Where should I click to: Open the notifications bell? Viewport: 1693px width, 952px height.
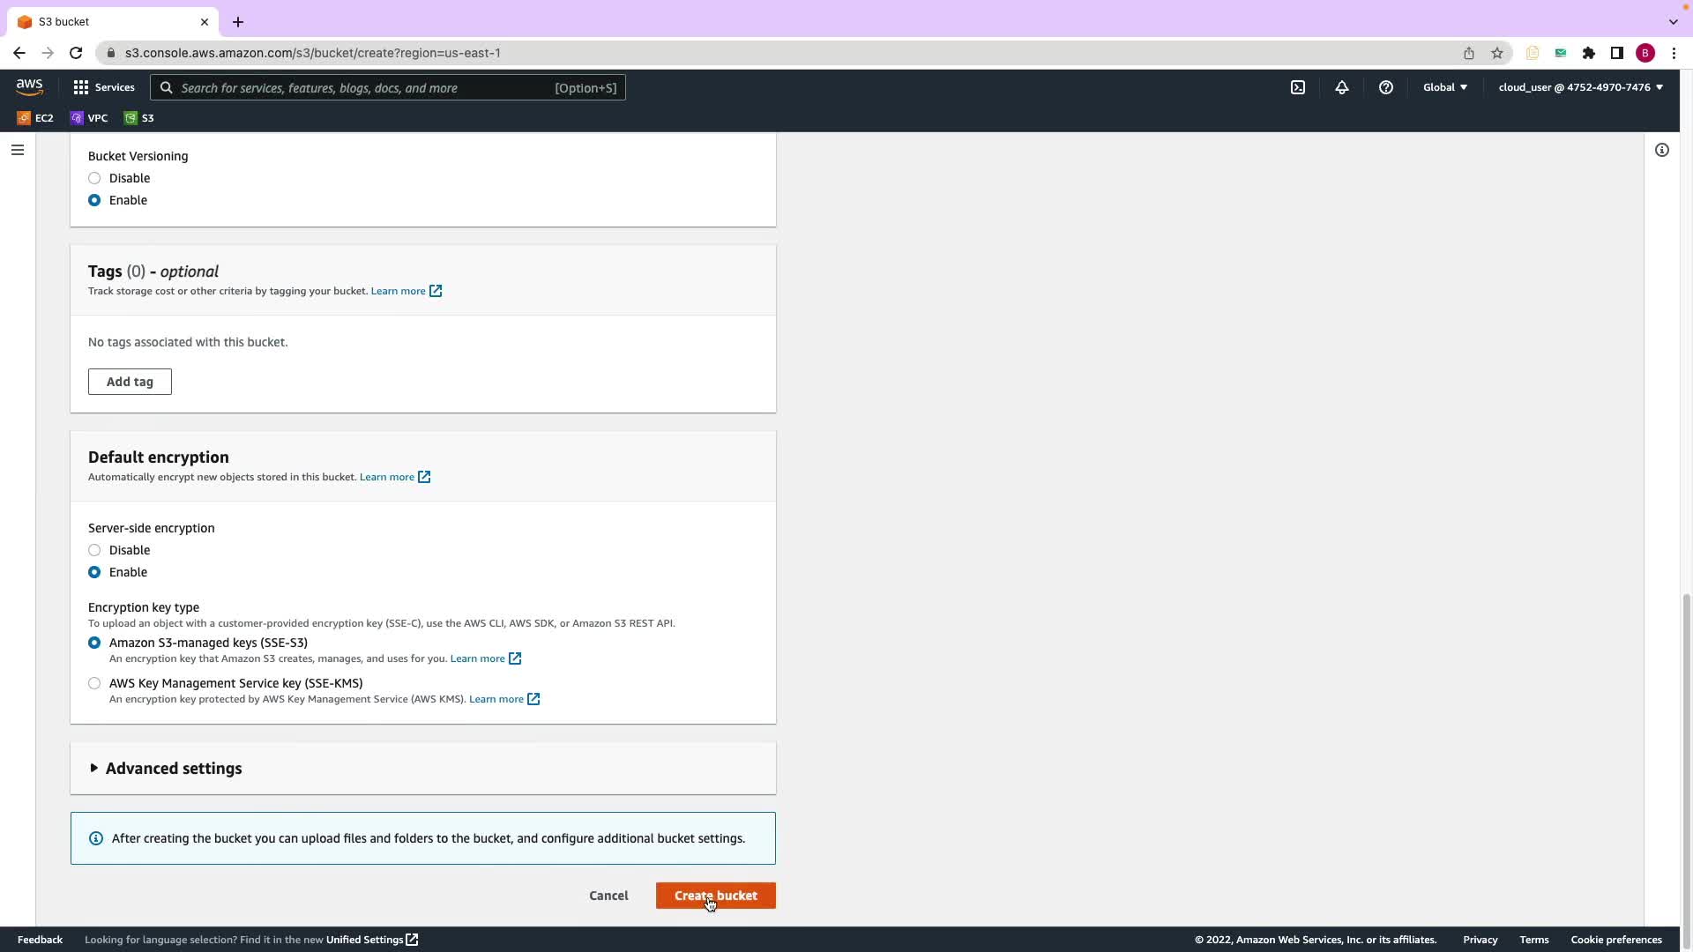tap(1341, 87)
